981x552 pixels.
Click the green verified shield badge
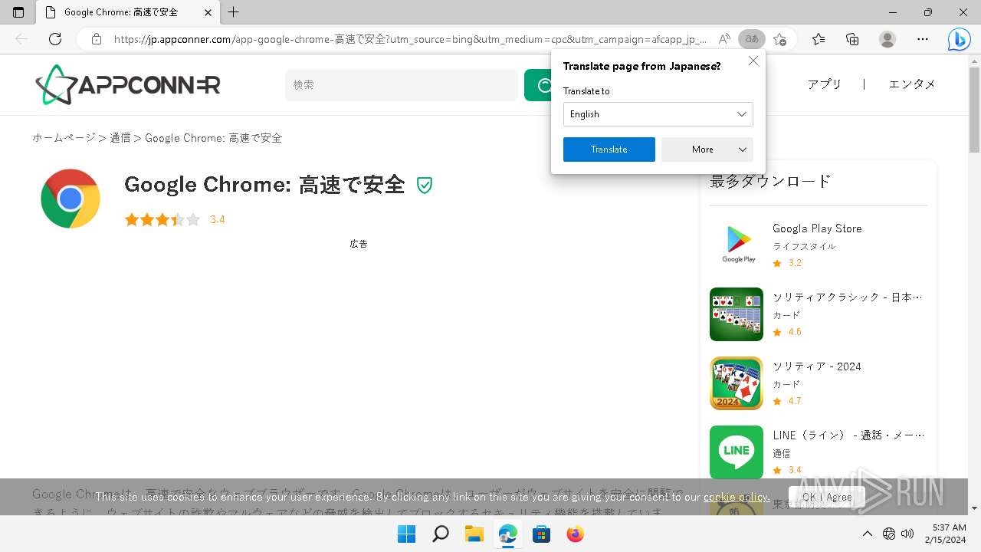click(x=425, y=185)
